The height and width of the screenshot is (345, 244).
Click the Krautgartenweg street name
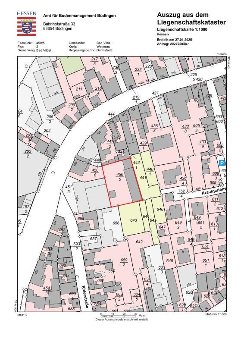214,191
